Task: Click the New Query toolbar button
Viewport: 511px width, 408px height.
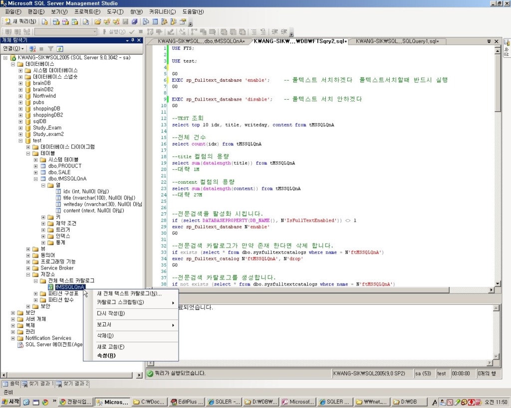Action: coord(20,21)
